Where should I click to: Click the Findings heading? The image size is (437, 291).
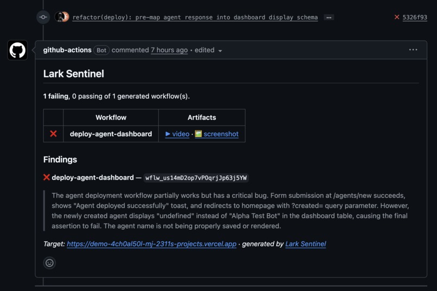tap(60, 160)
